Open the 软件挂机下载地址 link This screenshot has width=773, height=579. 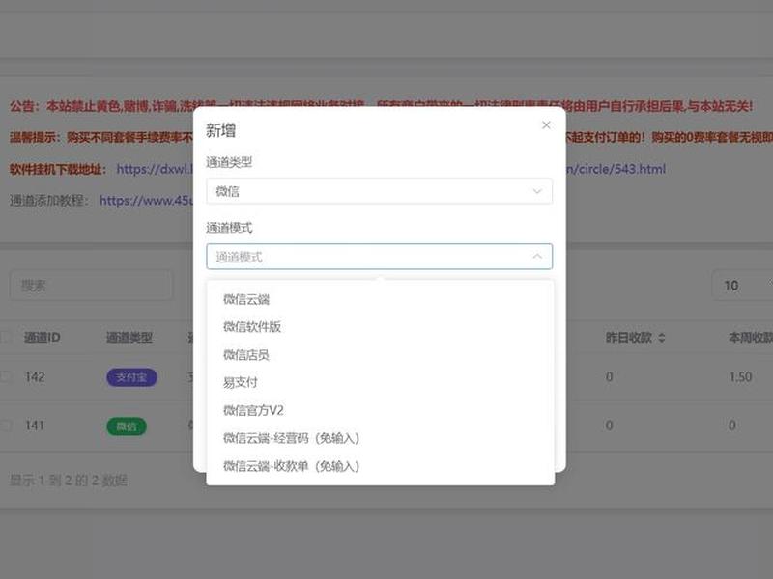click(154, 169)
